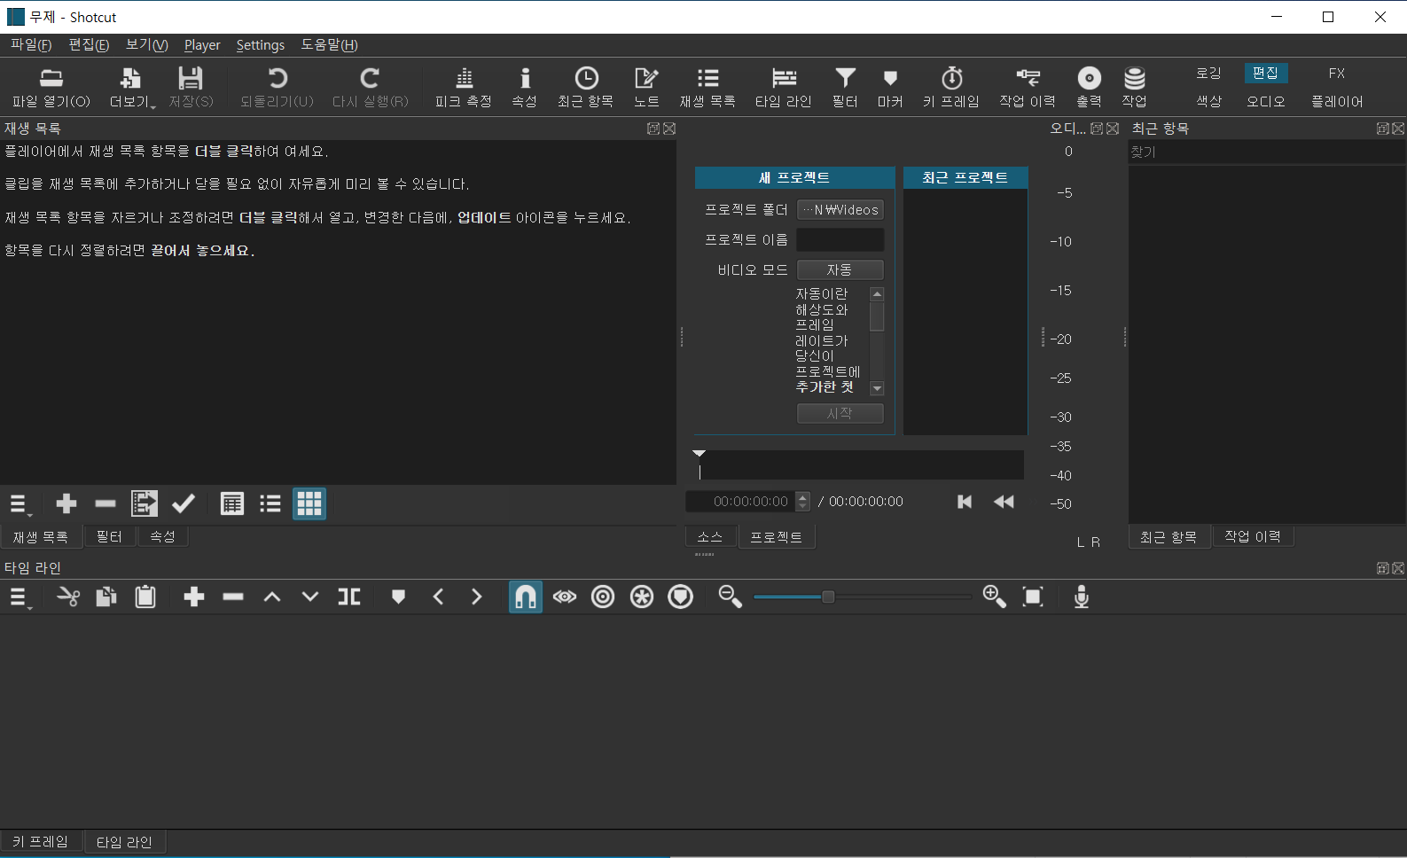Click the 프로젝트 폴더 path button
Image resolution: width=1407 pixels, height=858 pixels.
840,210
